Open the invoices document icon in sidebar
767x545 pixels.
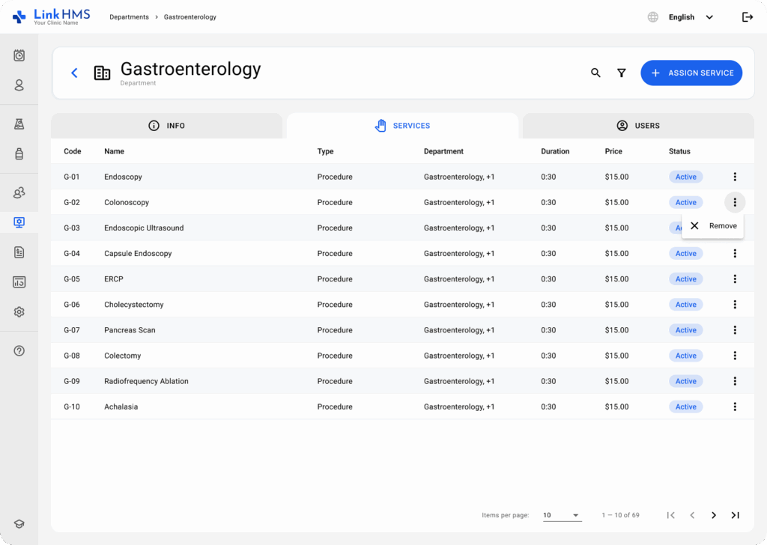coord(19,252)
